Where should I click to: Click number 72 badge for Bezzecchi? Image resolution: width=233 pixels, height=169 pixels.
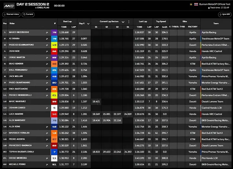pyautogui.click(x=54, y=32)
